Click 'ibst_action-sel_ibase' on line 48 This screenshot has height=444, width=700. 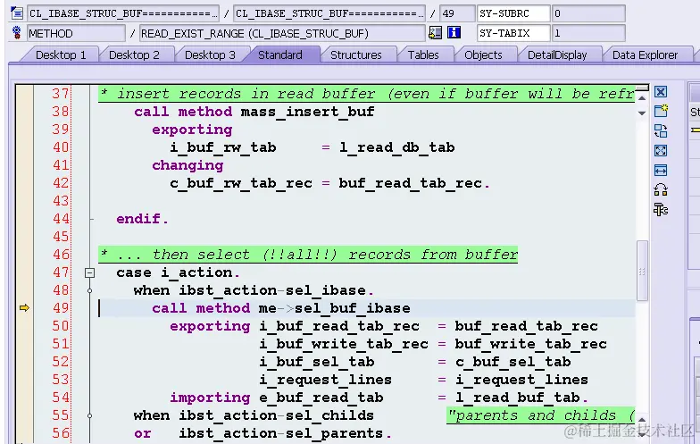[x=271, y=290]
